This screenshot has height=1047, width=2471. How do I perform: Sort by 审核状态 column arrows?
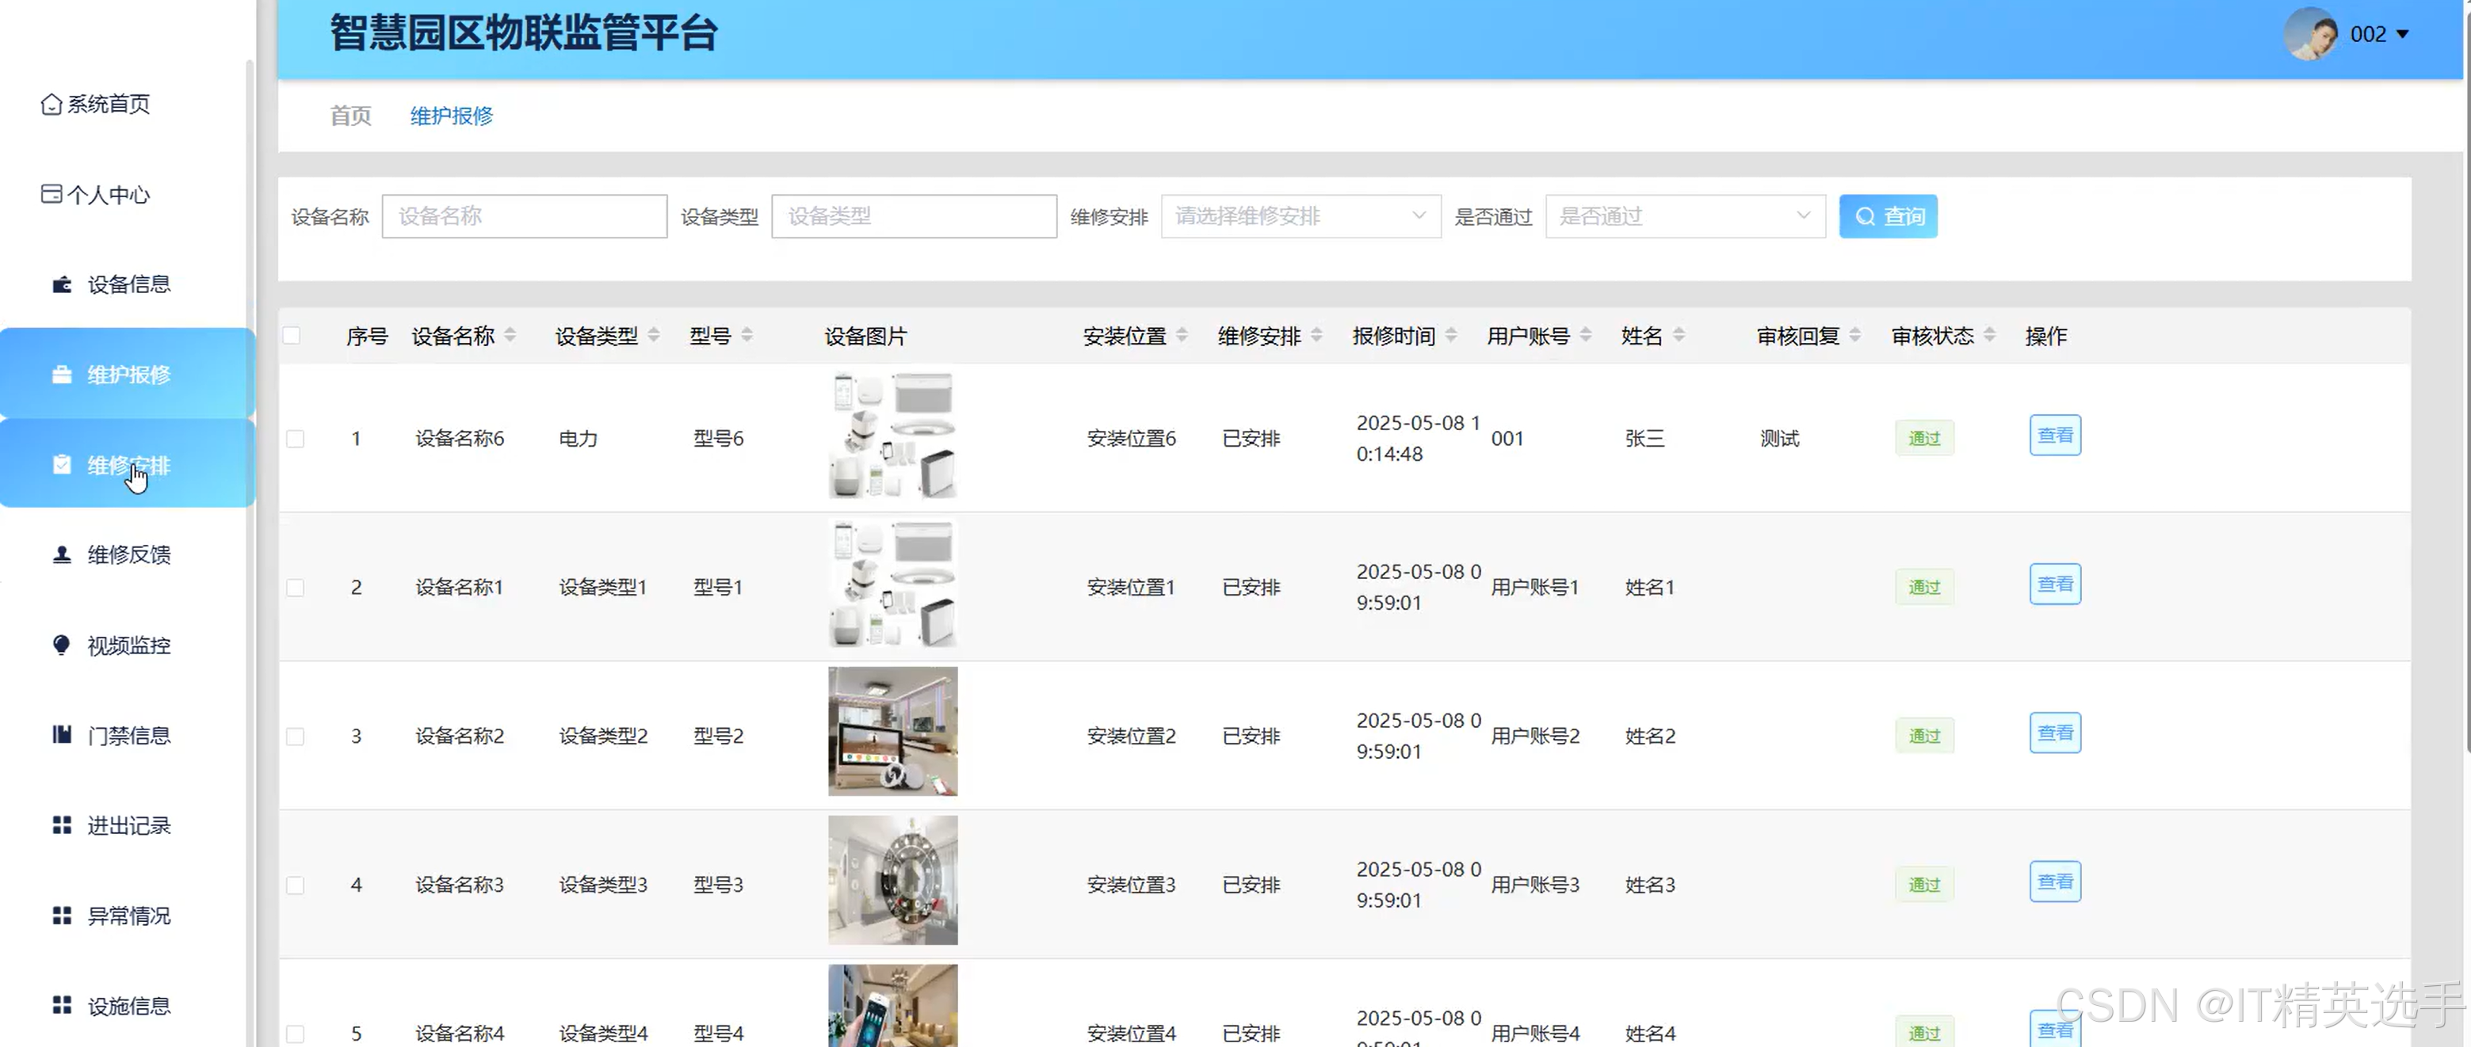(1991, 336)
